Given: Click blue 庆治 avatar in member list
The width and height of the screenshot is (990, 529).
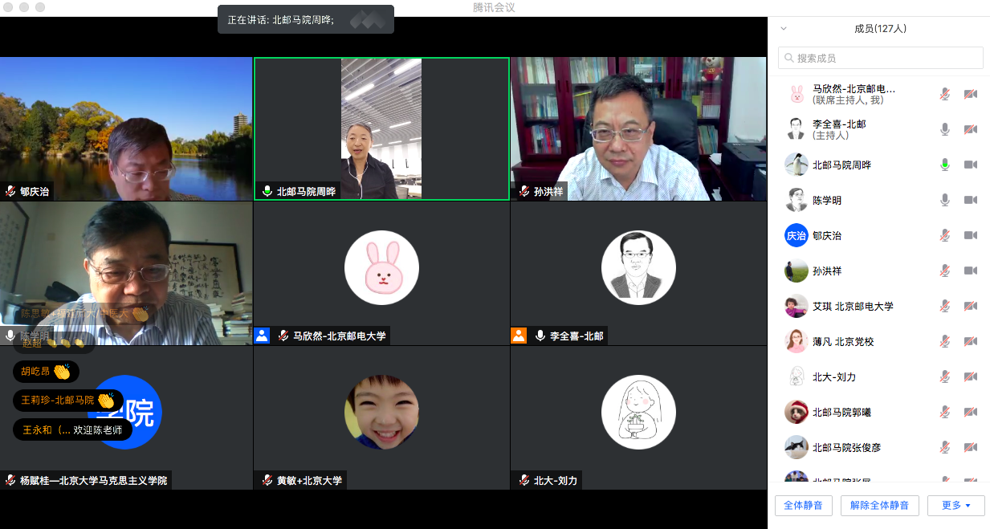Looking at the screenshot, I should click(796, 235).
